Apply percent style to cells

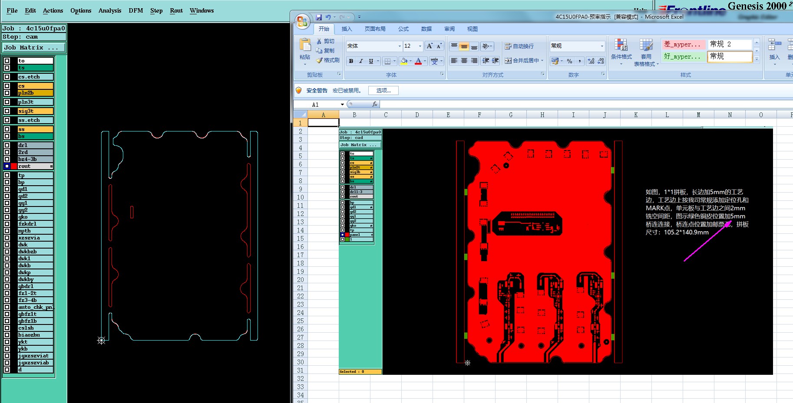pos(569,61)
